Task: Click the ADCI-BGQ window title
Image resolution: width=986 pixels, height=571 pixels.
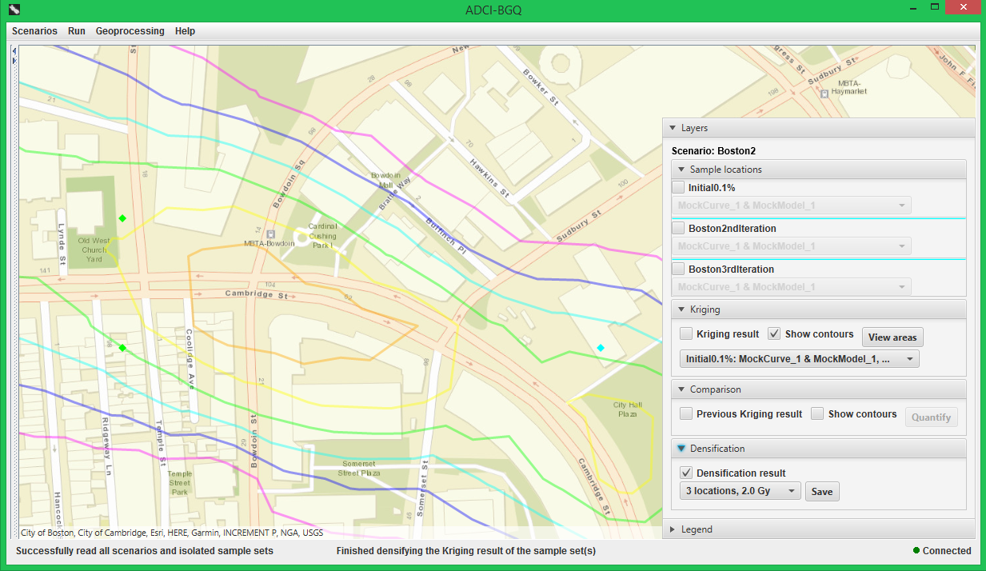Action: pyautogui.click(x=493, y=10)
